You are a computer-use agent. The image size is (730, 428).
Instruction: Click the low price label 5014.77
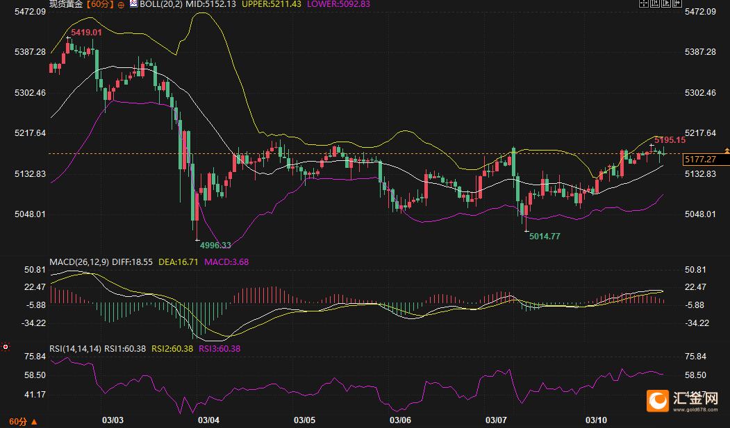(x=545, y=236)
